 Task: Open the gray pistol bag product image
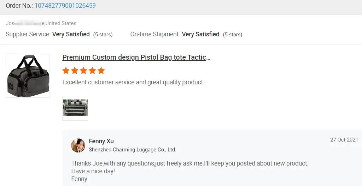coord(28,76)
